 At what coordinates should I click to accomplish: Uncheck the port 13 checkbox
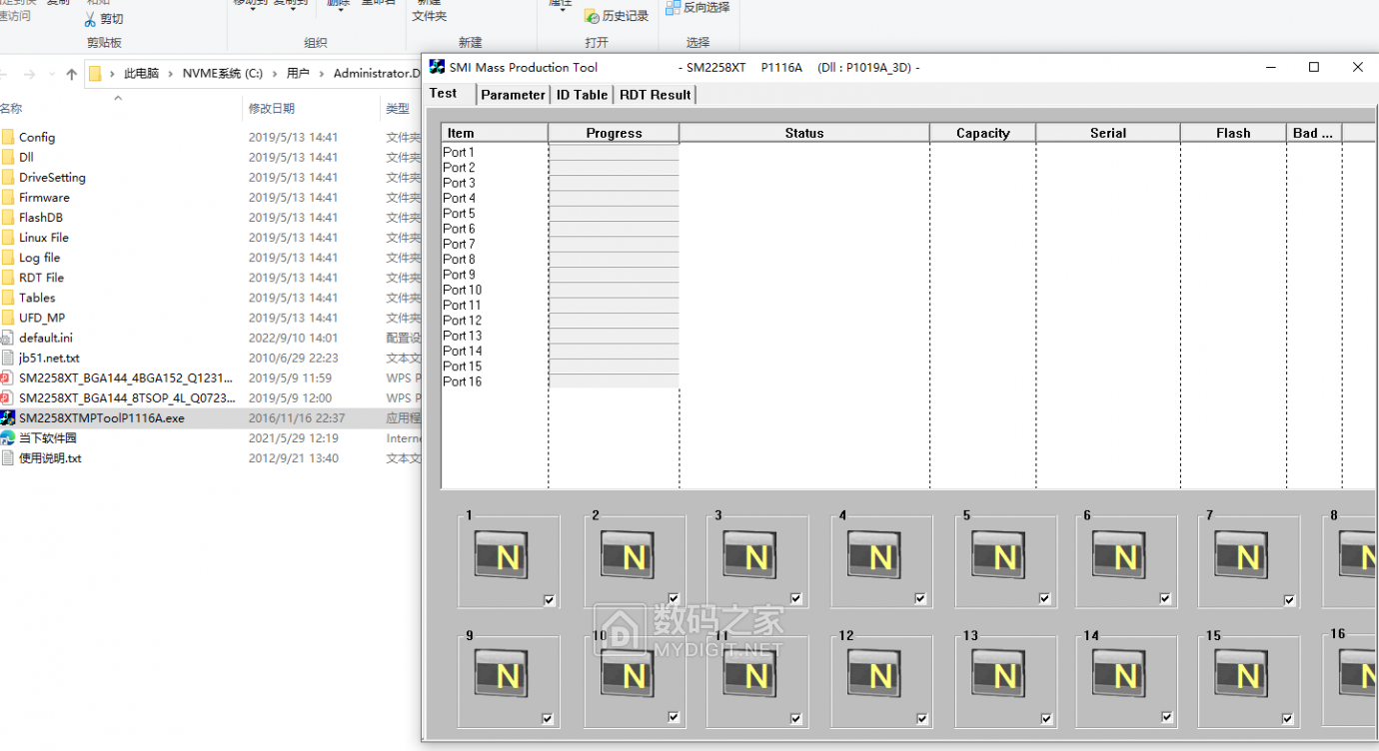click(x=1046, y=718)
